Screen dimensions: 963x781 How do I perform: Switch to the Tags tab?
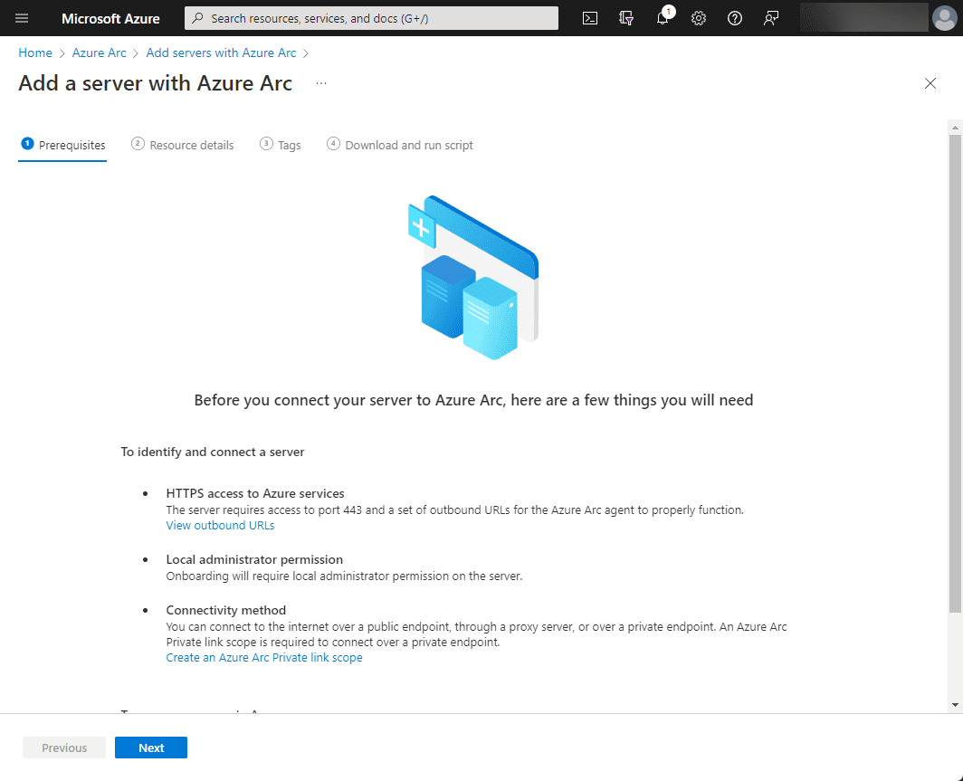click(280, 146)
